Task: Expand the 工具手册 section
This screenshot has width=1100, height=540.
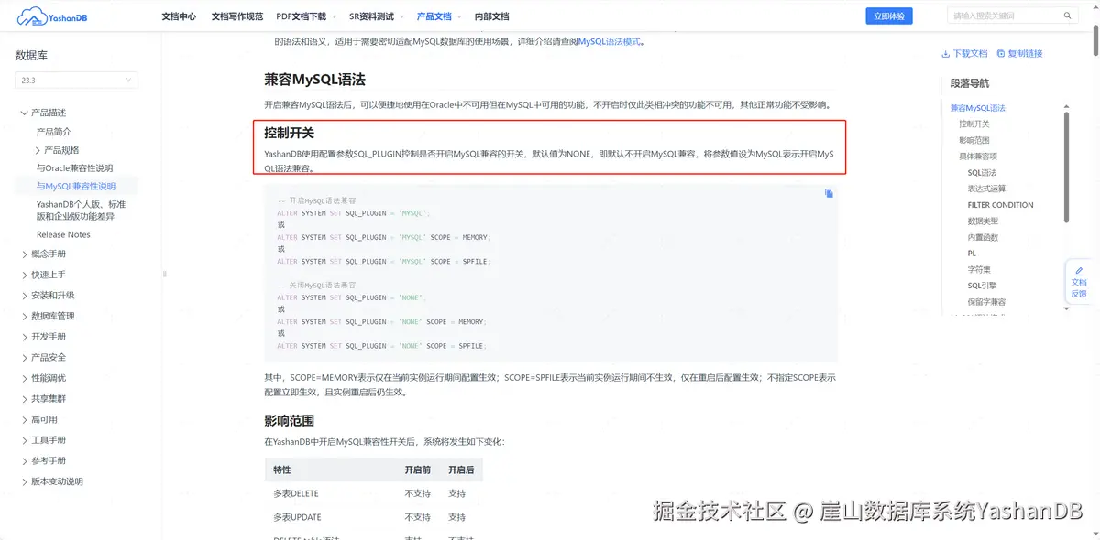Action: tap(25, 440)
